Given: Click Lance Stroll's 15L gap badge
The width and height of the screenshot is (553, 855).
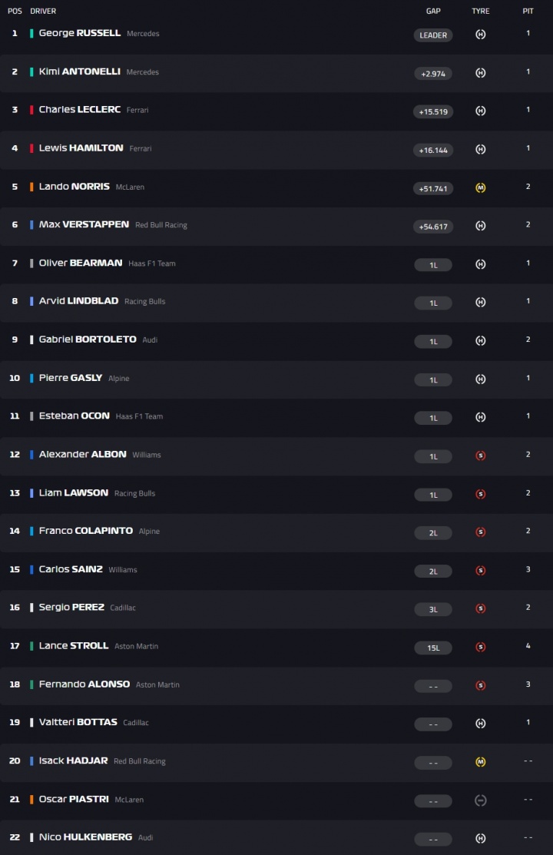Looking at the screenshot, I should coord(433,648).
